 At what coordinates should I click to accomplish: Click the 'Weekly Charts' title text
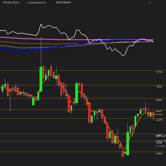(11, 2)
